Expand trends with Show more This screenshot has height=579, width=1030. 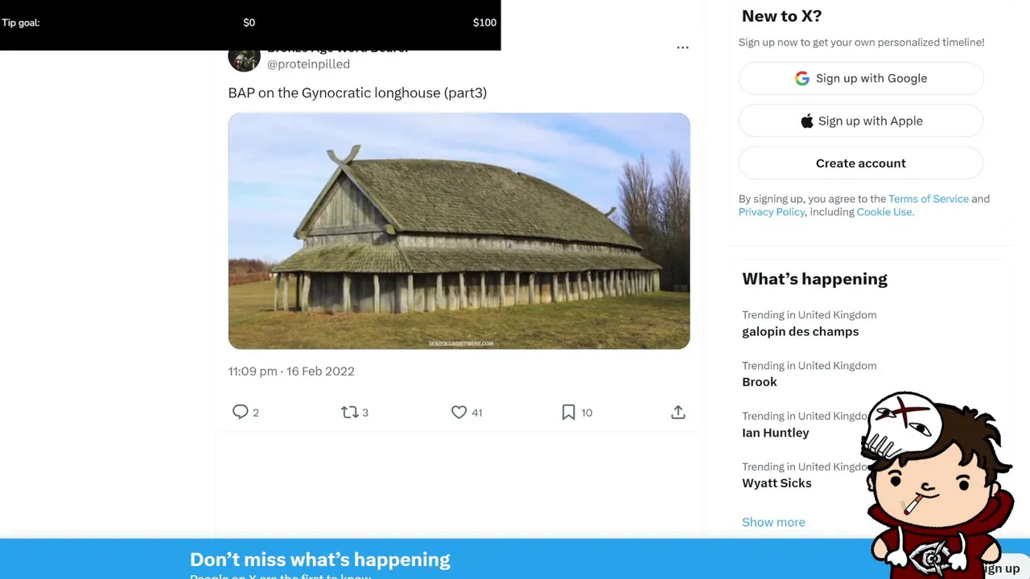pos(772,522)
